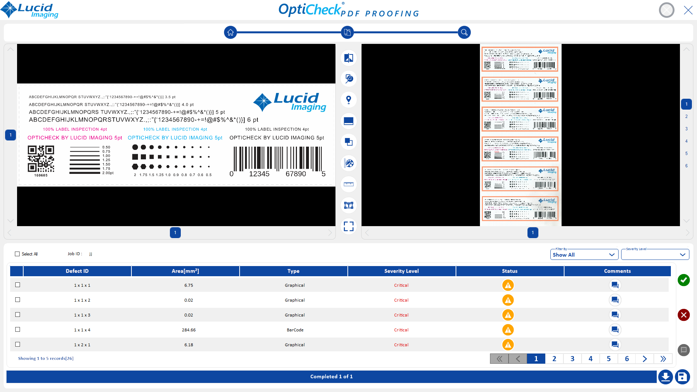Toggle fullscreen view icon
This screenshot has width=697, height=392.
click(348, 226)
